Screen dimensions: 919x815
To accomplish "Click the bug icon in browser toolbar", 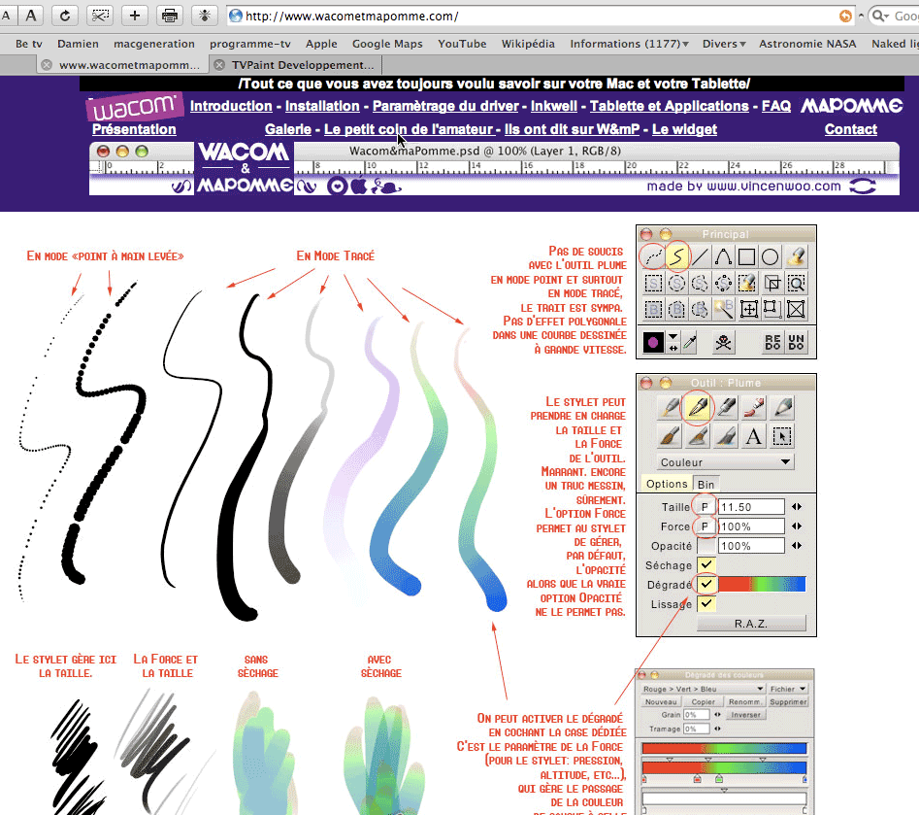I will [205, 16].
